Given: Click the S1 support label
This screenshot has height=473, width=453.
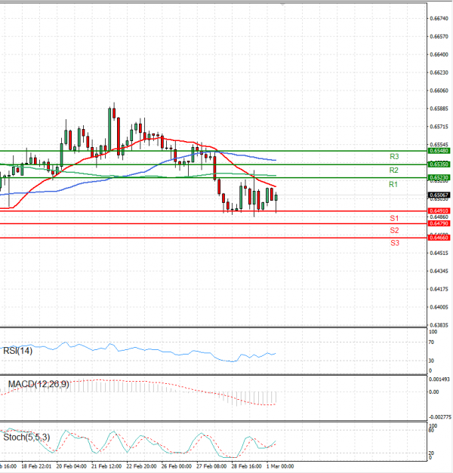Looking at the screenshot, I should [394, 218].
